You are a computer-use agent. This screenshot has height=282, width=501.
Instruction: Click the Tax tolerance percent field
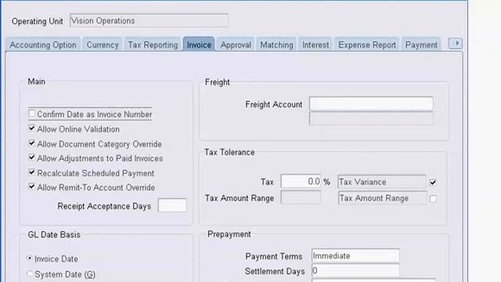301,181
